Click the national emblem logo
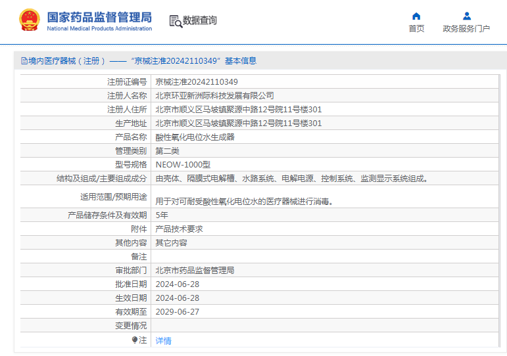 30,20
